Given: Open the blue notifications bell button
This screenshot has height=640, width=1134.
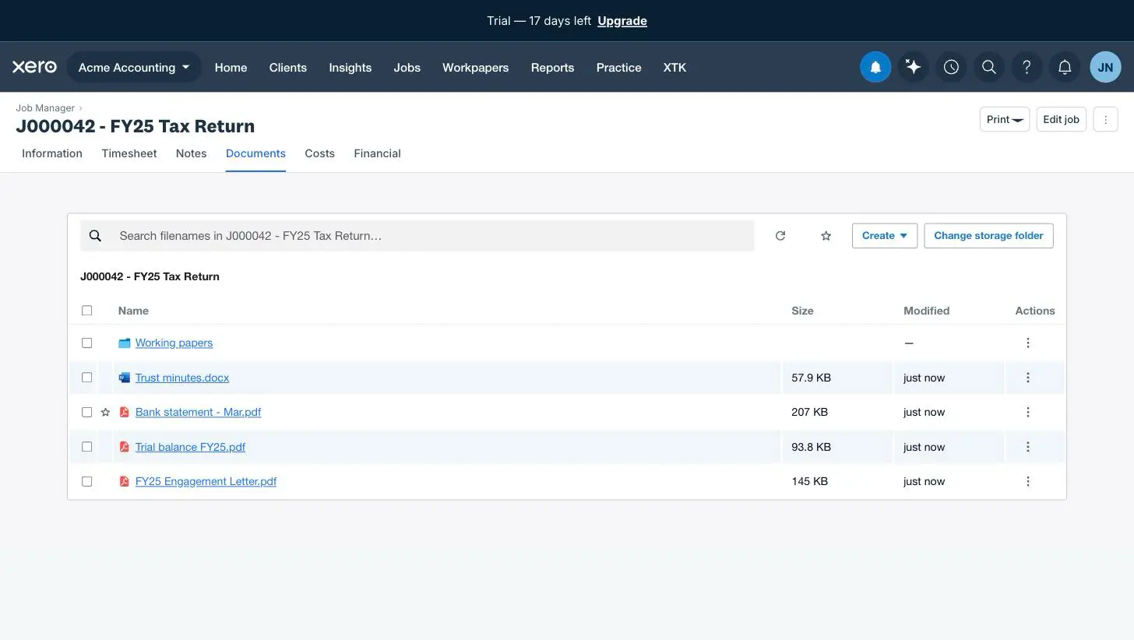Looking at the screenshot, I should 875,67.
